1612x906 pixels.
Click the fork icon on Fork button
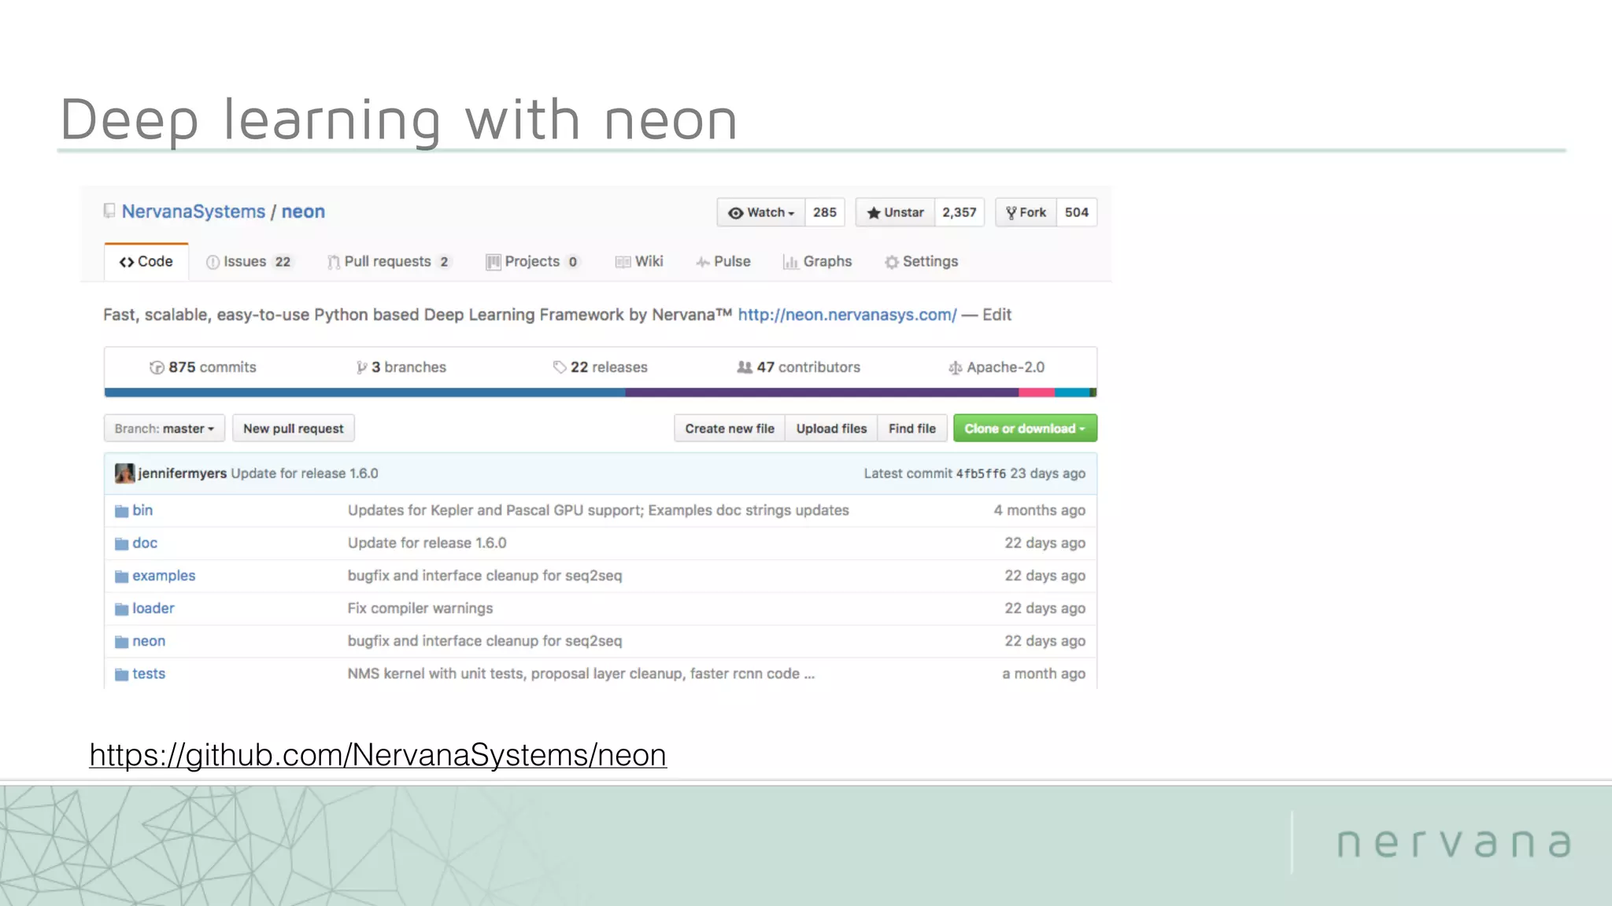click(x=1011, y=213)
